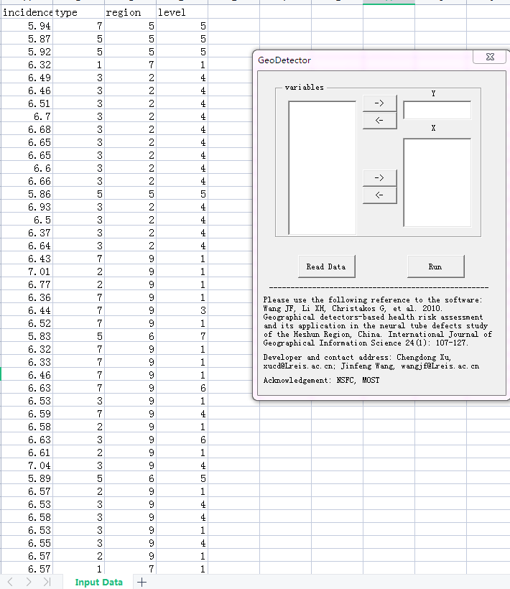The height and width of the screenshot is (589, 510).
Task: Select the incidence cell 5.86
Action: click(27, 194)
